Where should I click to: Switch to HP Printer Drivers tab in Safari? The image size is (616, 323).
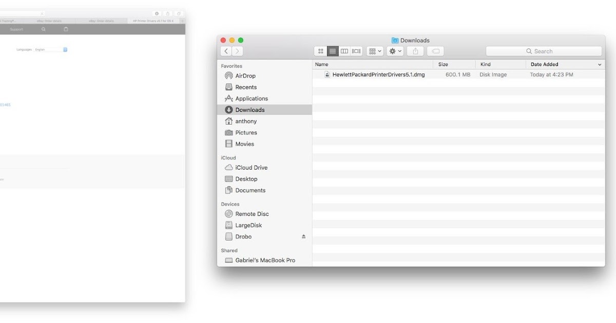(x=153, y=21)
